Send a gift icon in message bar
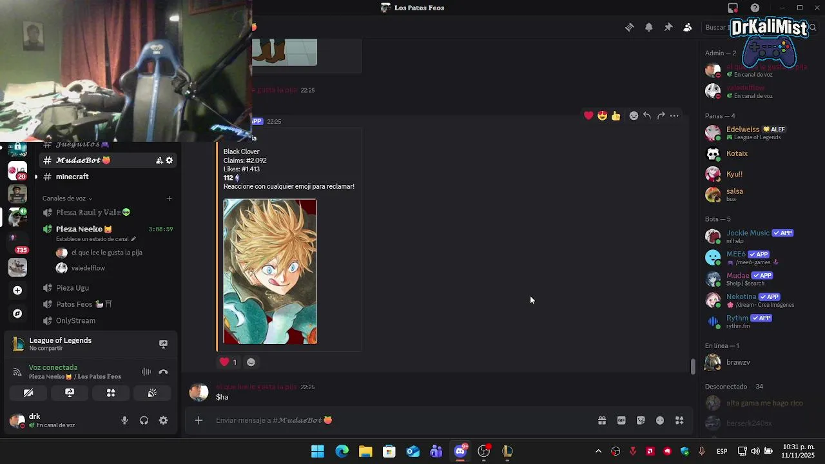Viewport: 825px width, 464px height. [x=602, y=420]
